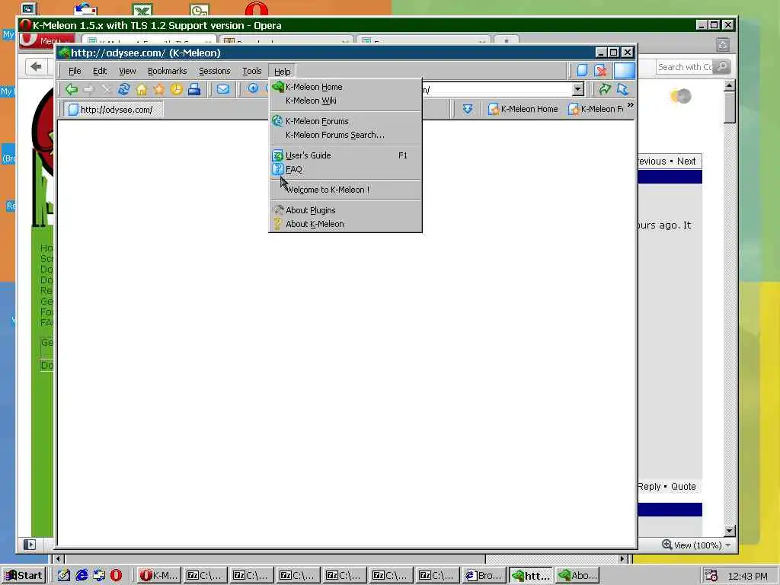Screen dimensions: 780x585
Task: Click the Stop X icon in K-Meleon toolbar
Action: point(106,90)
